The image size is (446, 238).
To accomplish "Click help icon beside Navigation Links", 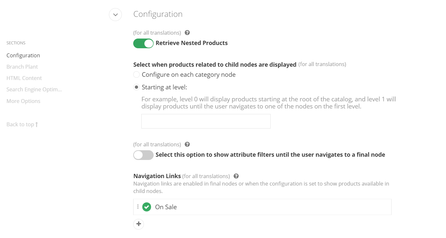I will tap(236, 176).
